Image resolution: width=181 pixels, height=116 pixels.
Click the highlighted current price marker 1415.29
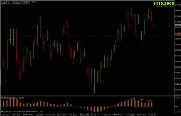tap(178, 25)
